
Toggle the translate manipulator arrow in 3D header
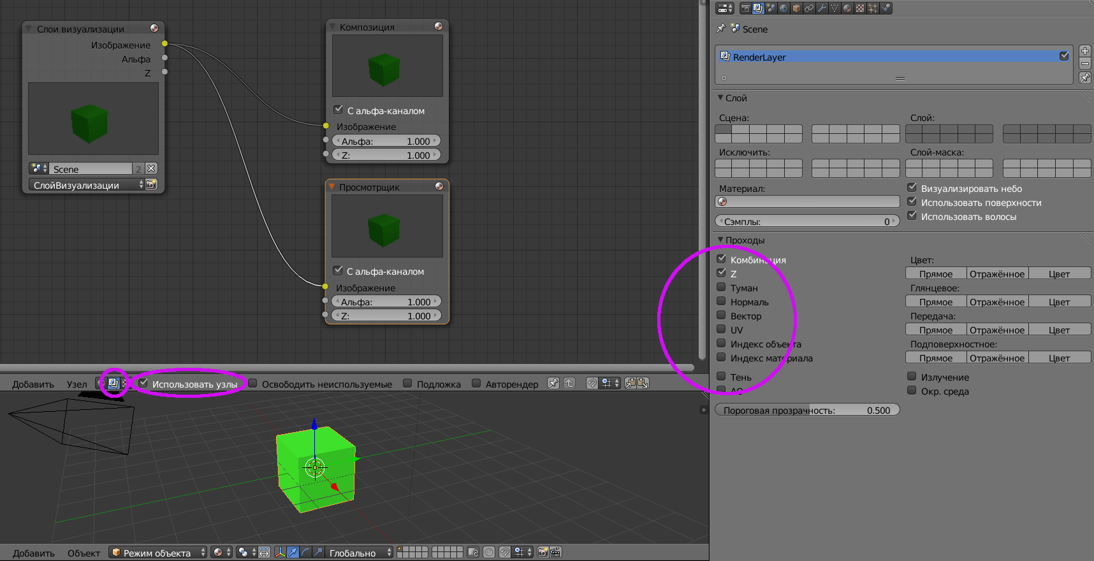coord(293,552)
